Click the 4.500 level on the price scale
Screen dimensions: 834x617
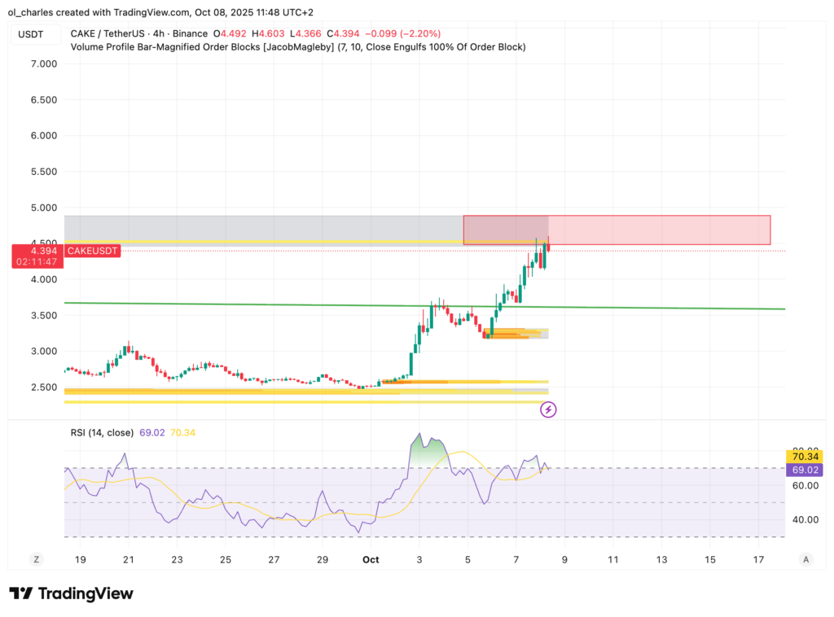[x=46, y=243]
